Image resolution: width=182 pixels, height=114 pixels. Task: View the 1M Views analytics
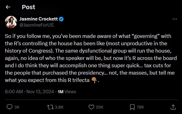click(x=67, y=92)
